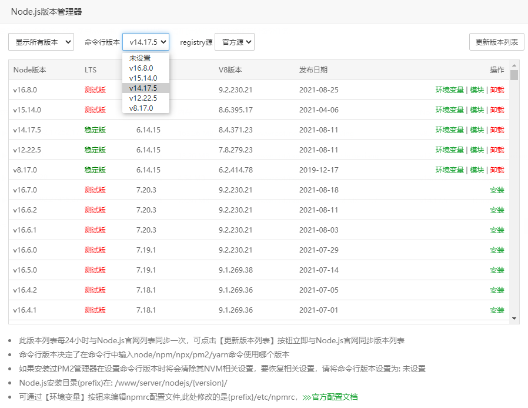Click V8 version 6.2.414.78 cell
The image size is (528, 408).
click(x=235, y=170)
